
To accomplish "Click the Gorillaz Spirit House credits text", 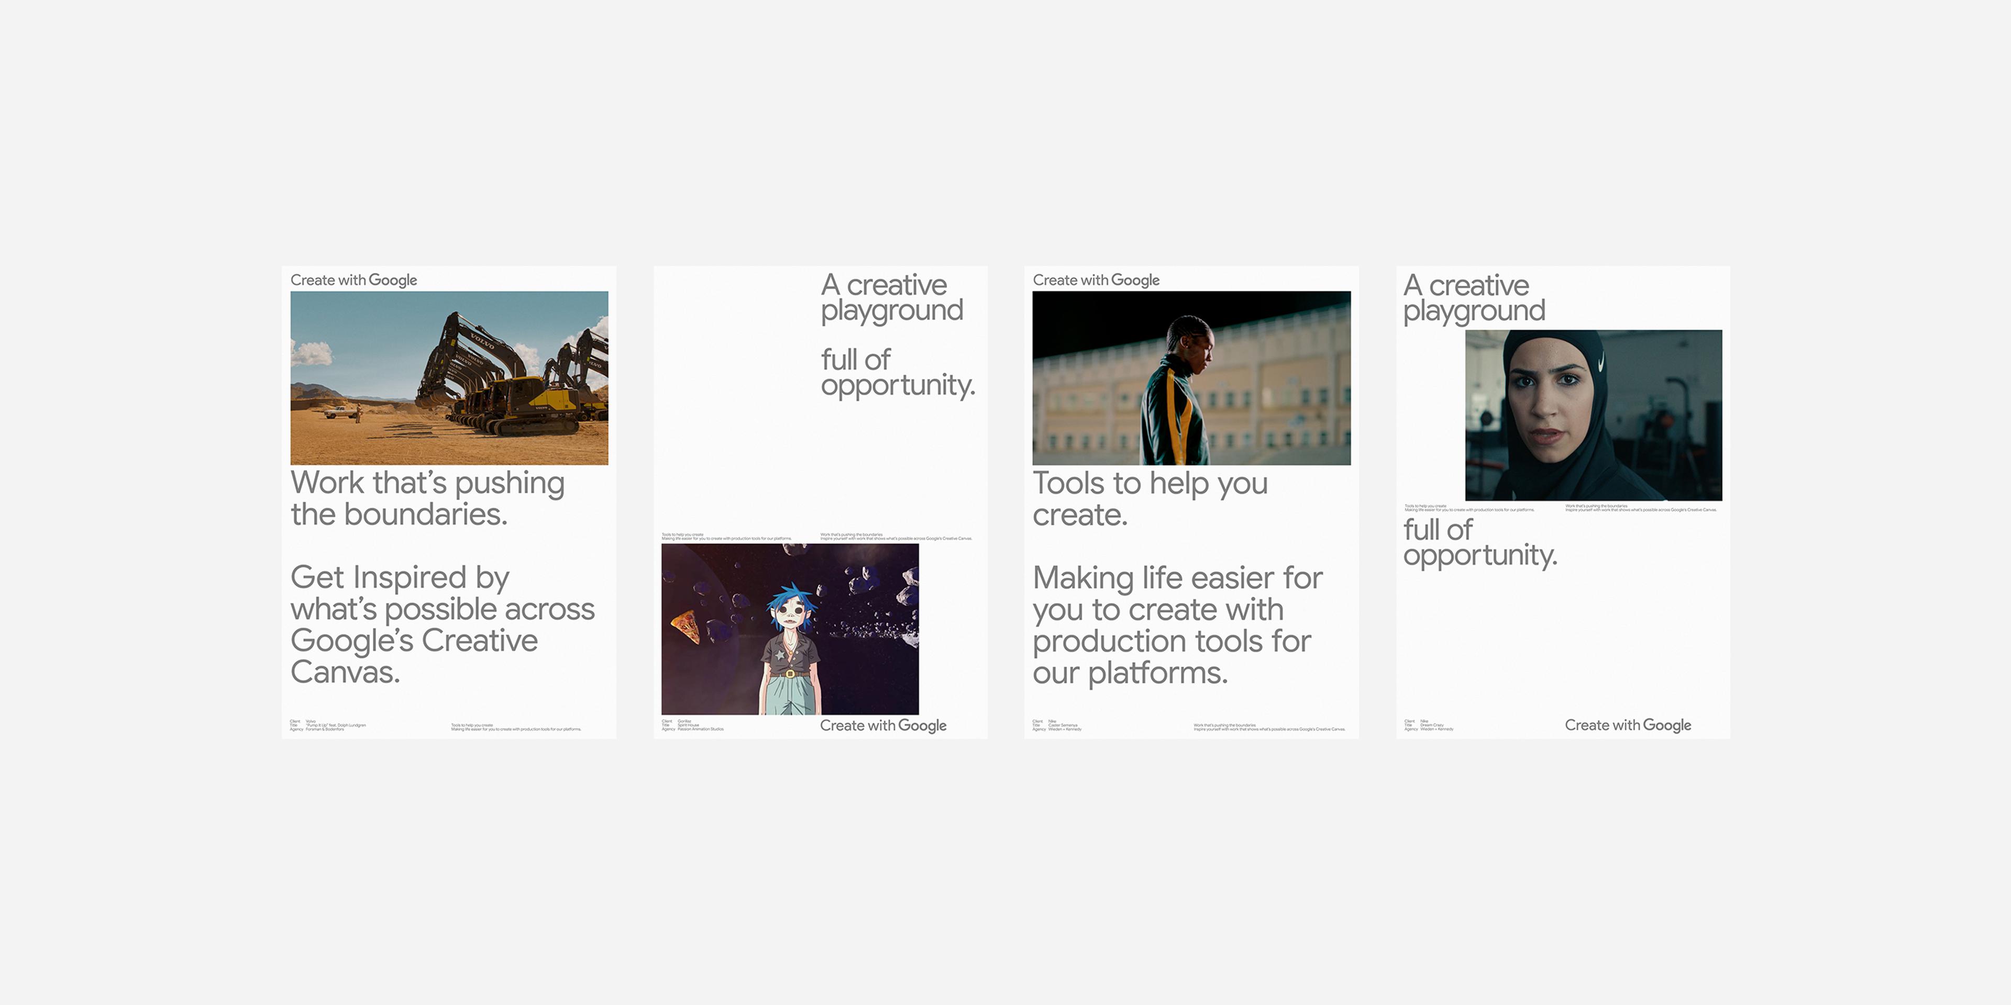I will [x=692, y=725].
